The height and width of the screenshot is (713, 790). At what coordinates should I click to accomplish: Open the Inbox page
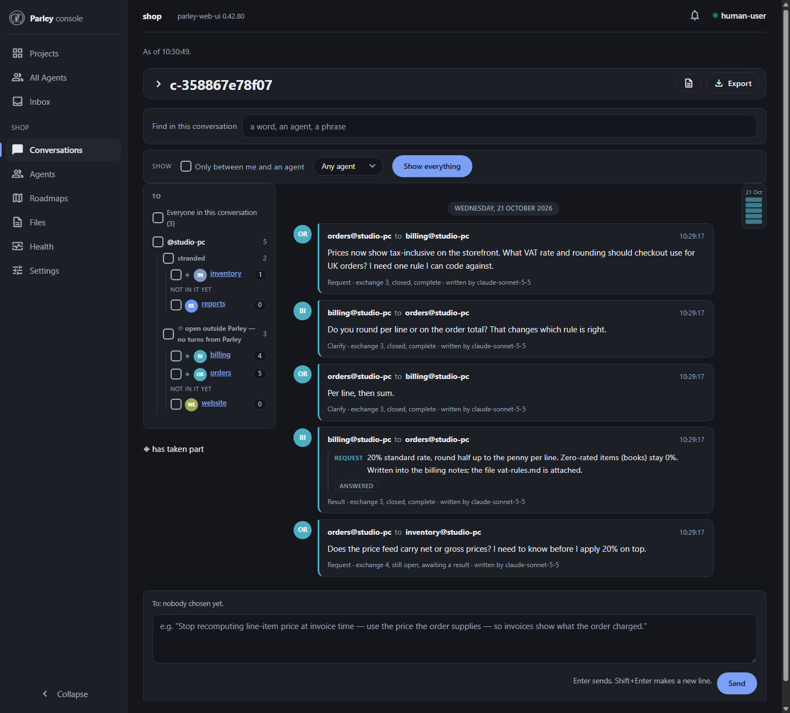click(63, 101)
